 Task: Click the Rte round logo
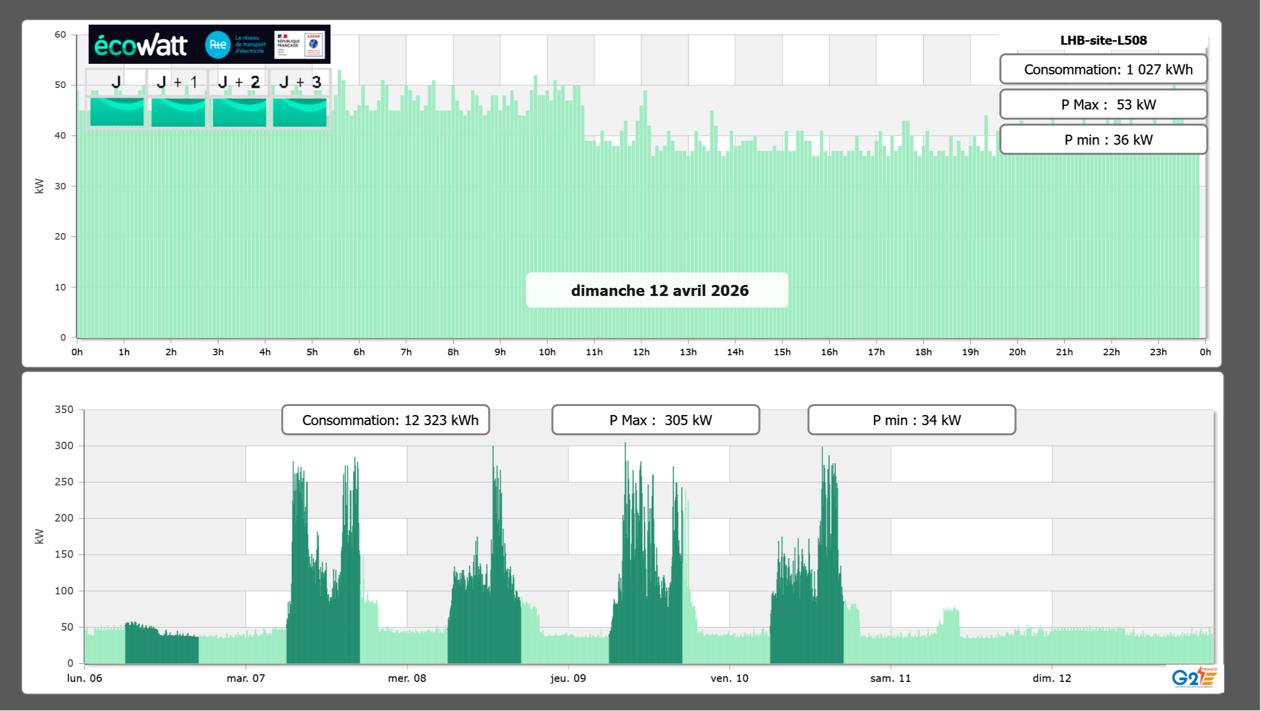(217, 45)
